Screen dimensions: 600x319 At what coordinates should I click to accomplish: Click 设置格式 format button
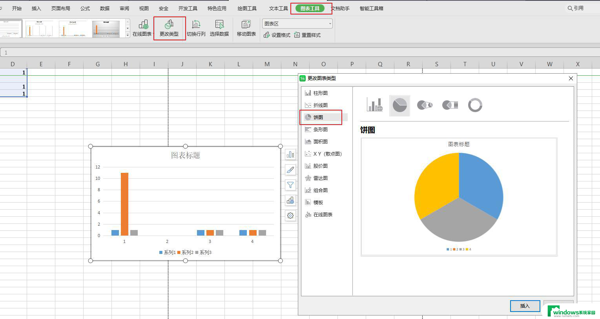pos(277,35)
